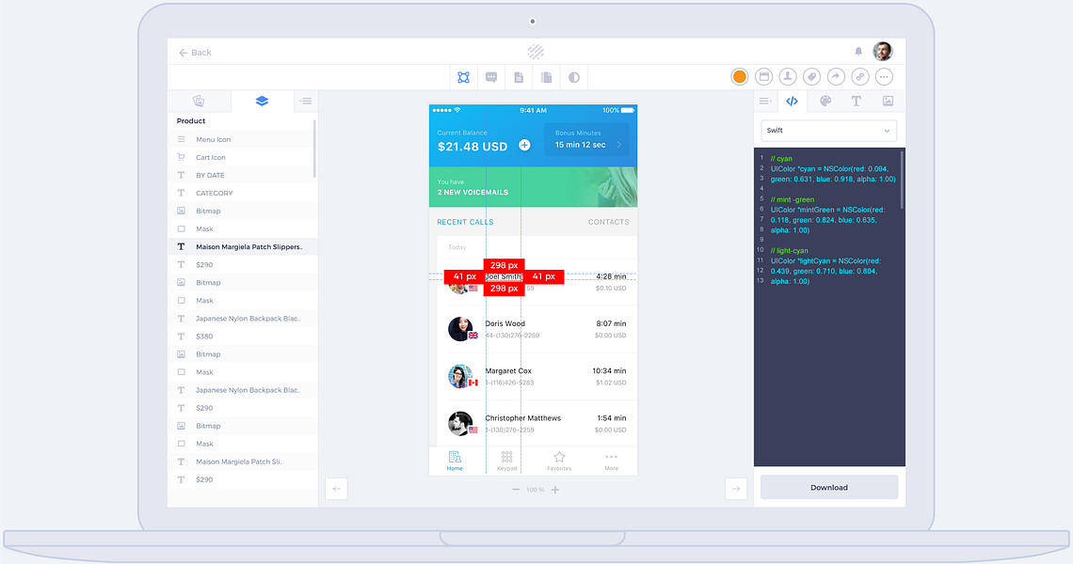Open notifications bell icon
The height and width of the screenshot is (564, 1073).
pos(858,52)
